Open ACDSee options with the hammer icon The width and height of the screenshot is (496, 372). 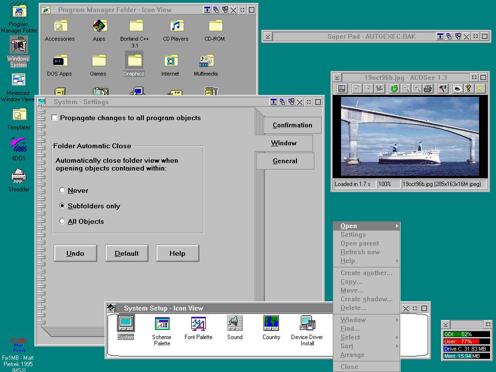click(442, 88)
